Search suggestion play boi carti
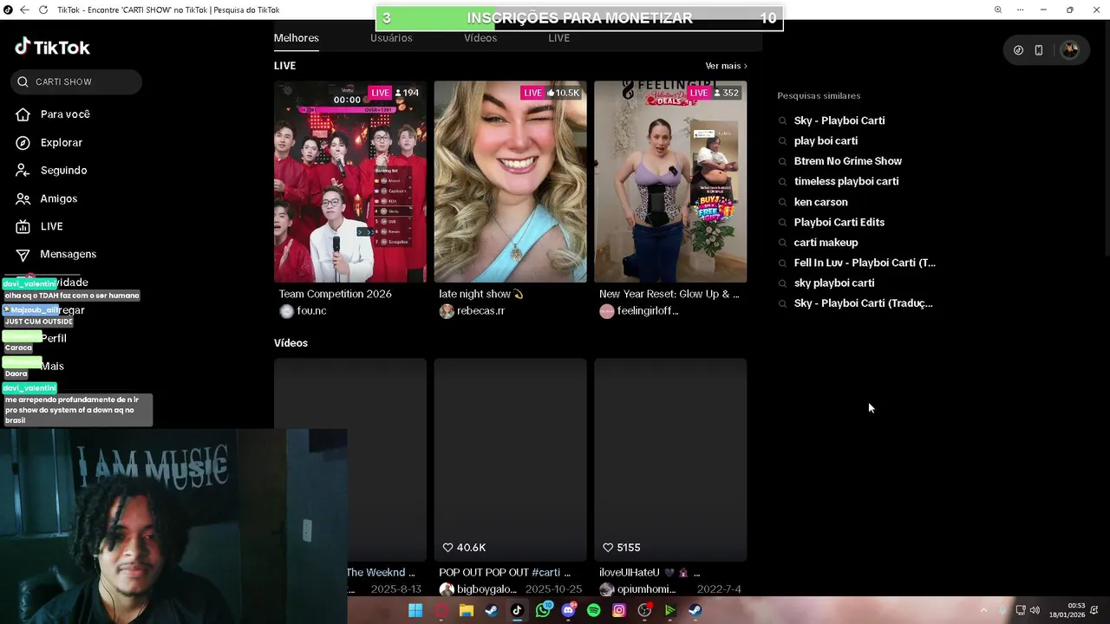Viewport: 1110px width, 624px height. point(826,140)
